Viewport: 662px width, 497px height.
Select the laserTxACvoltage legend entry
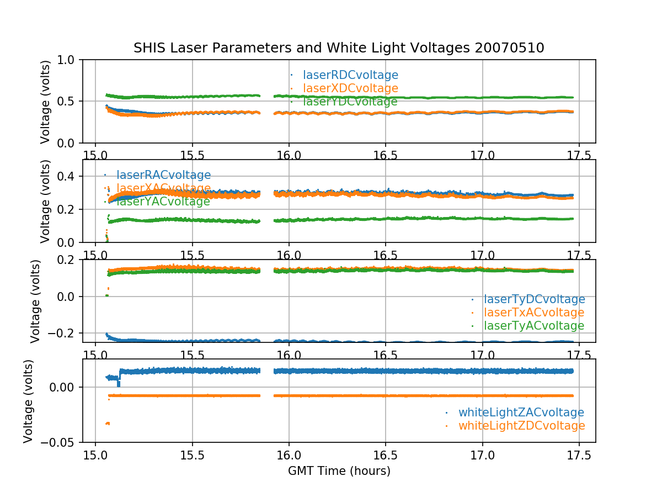click(x=534, y=313)
